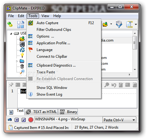Click the gray key icon in editor toolbar
147x139 pixels.
(x=107, y=85)
